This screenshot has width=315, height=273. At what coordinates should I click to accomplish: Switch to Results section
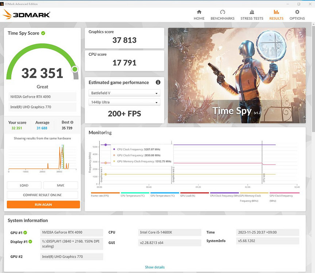pos(276,15)
